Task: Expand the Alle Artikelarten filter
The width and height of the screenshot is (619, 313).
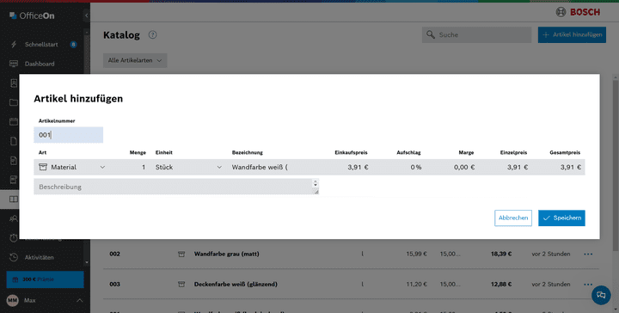Action: 135,60
